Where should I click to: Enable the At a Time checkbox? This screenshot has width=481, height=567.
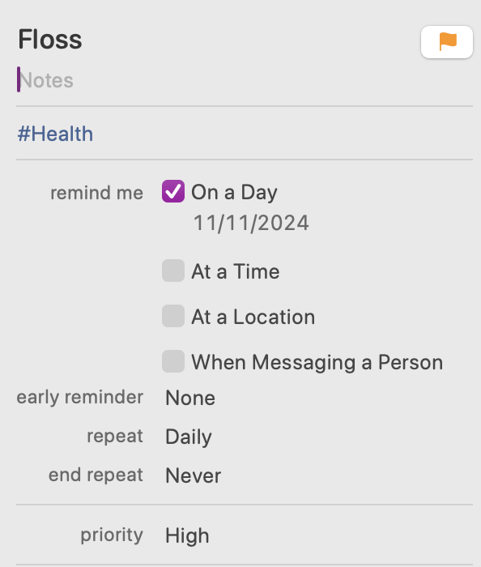point(173,271)
